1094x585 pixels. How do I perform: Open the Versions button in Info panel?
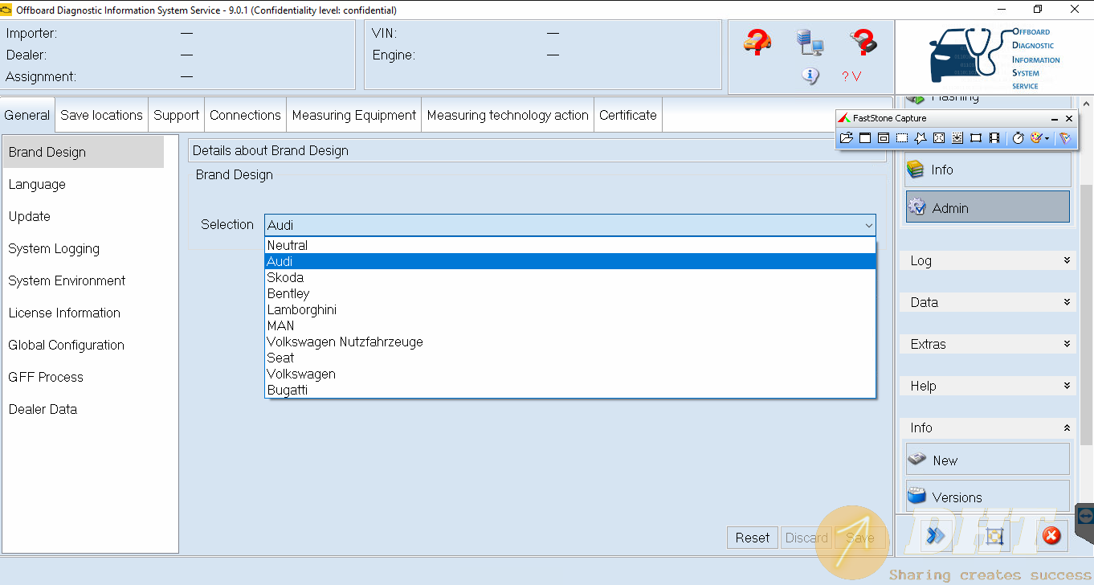point(987,497)
